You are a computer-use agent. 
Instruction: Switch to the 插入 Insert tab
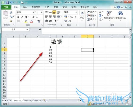click(25, 7)
